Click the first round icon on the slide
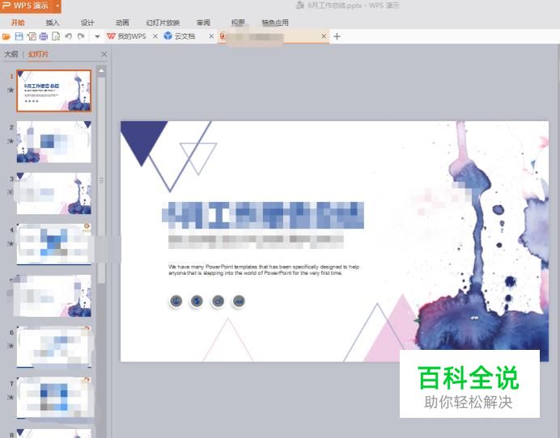The width and height of the screenshot is (560, 438). click(176, 301)
